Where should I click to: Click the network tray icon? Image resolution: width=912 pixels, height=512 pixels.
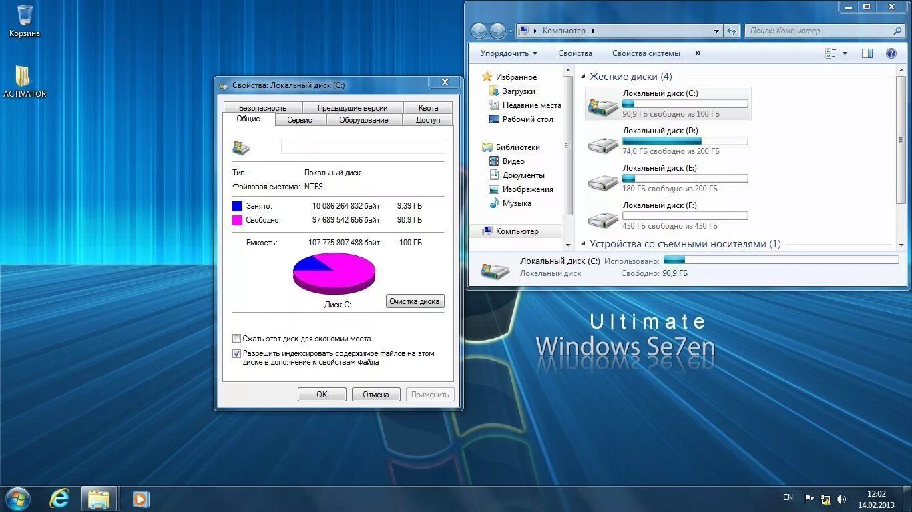825,499
